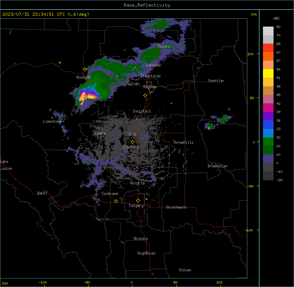Click the Banff label
Viewport: 294px width, 287px height.
coord(42,193)
